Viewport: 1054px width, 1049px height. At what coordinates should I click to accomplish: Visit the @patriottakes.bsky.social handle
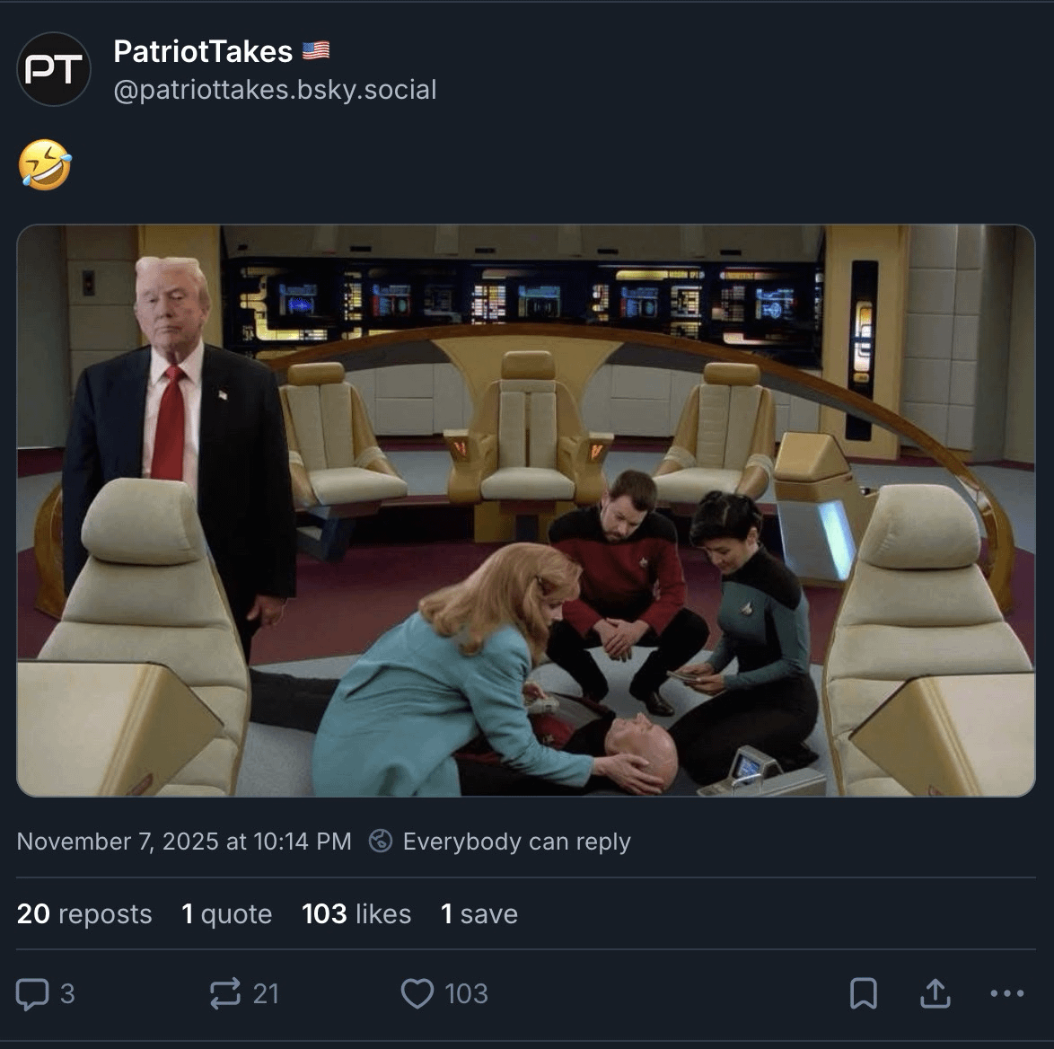[275, 90]
